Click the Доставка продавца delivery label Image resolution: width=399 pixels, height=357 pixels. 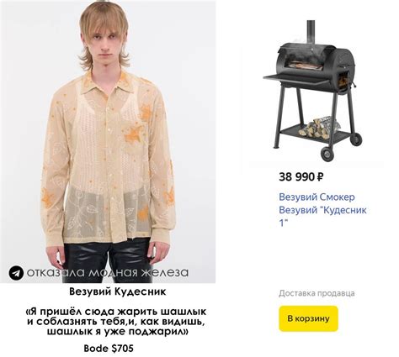coord(317,293)
